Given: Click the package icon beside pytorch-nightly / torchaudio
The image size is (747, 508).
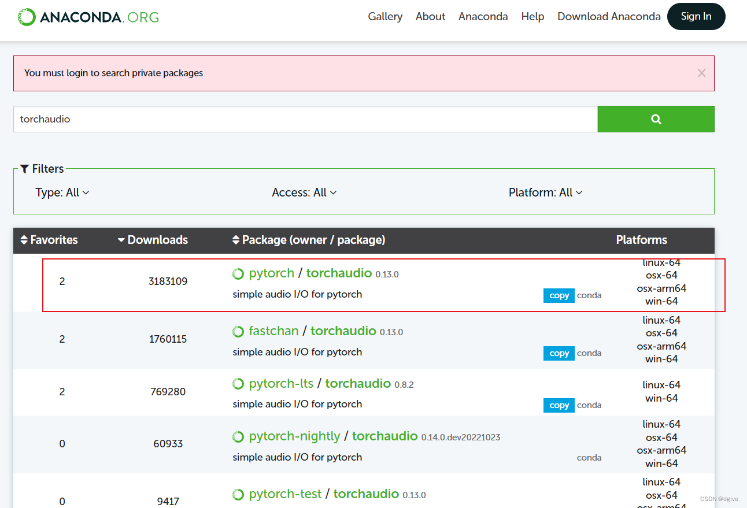Looking at the screenshot, I should click(x=238, y=436).
